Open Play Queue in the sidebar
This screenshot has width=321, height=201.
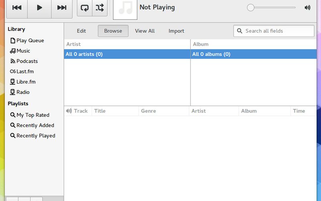coord(30,41)
